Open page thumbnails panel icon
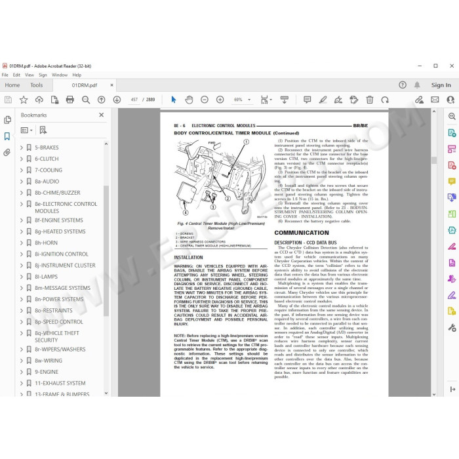Image resolution: width=459 pixels, height=459 pixels. coord(7,120)
